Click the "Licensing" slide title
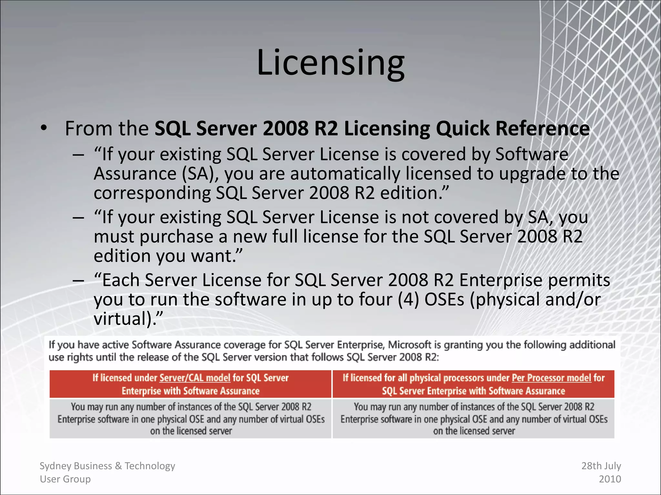Viewport: 661px width, 495px height. [x=330, y=63]
